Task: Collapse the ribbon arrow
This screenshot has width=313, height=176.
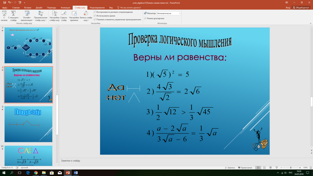Action: (311, 23)
